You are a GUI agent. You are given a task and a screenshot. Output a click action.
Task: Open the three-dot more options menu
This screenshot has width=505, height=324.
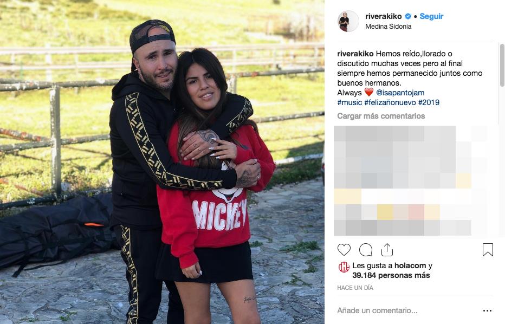click(x=487, y=311)
